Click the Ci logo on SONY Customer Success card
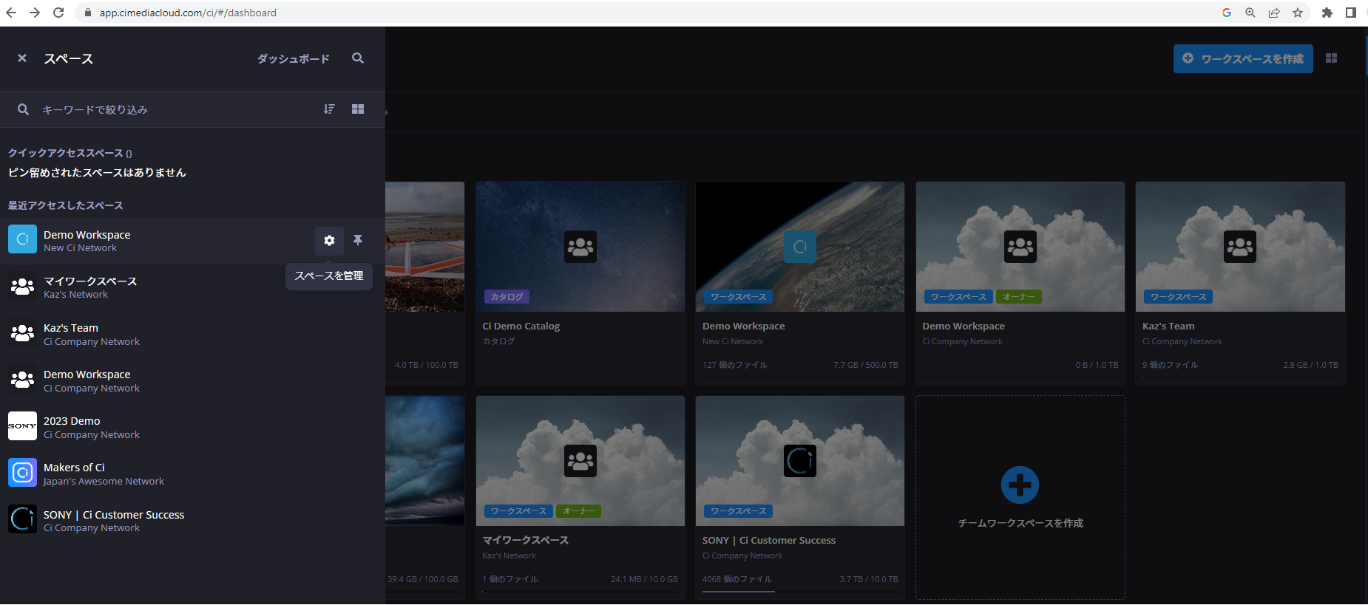 (800, 461)
